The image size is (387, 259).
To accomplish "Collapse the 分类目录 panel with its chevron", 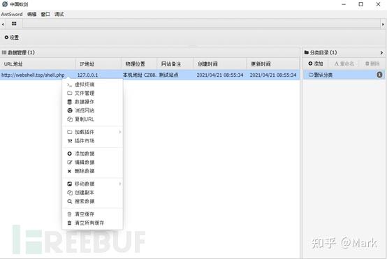I will pyautogui.click(x=381, y=52).
